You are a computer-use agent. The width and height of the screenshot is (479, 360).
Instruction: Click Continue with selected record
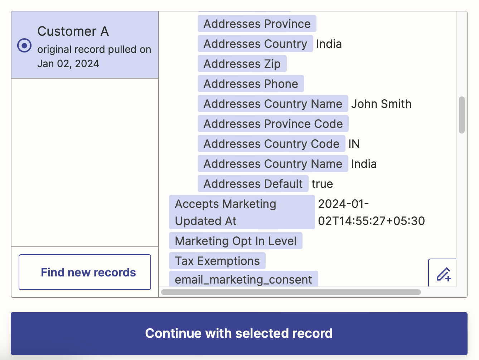239,333
